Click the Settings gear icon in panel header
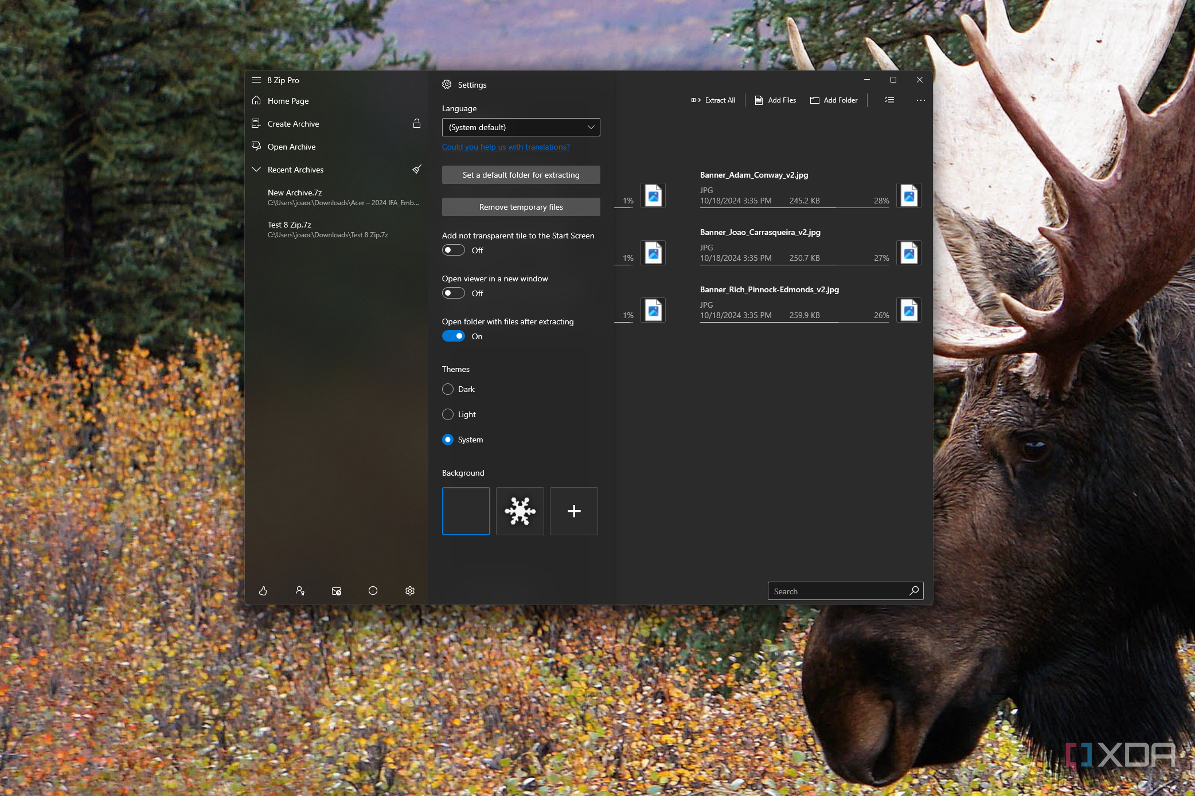Image resolution: width=1195 pixels, height=796 pixels. click(447, 85)
